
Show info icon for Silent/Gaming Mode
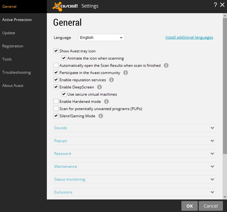click(101, 116)
